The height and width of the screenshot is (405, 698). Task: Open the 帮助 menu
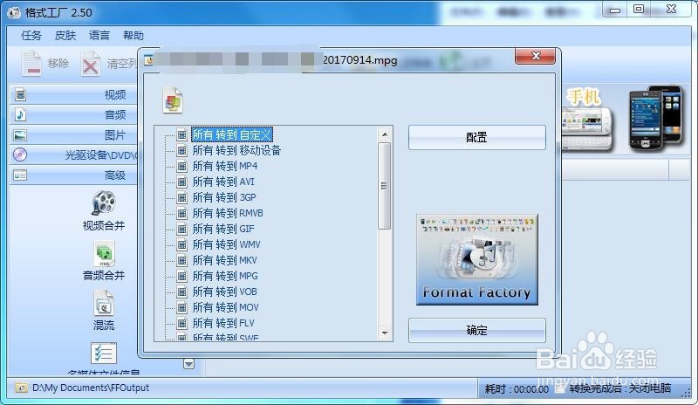pyautogui.click(x=133, y=35)
